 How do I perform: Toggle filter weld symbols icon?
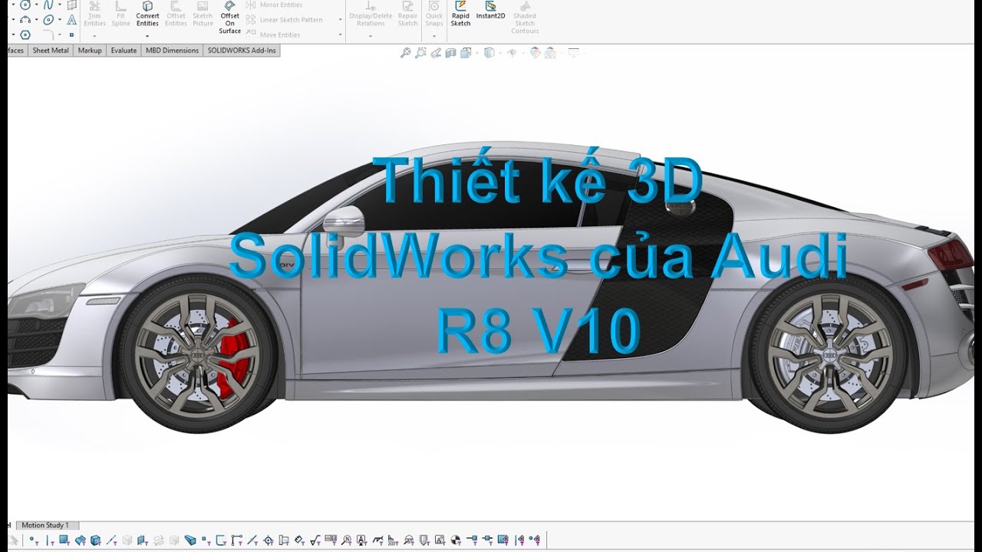(x=377, y=540)
